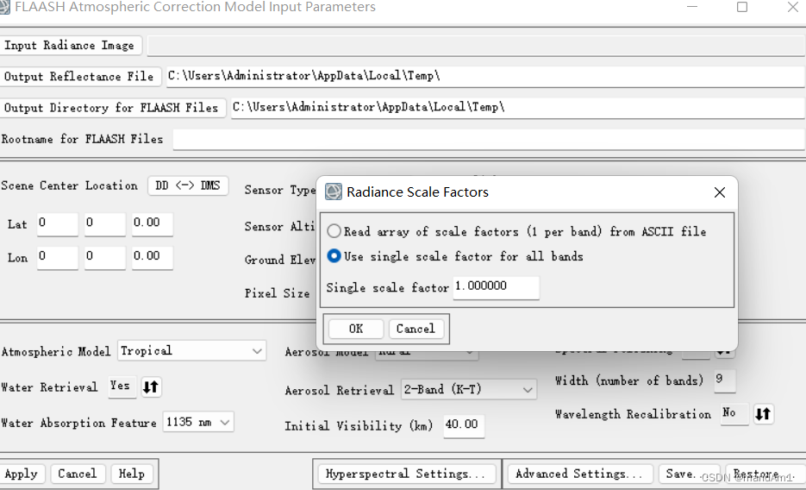Click the Water Retrieval Yes value
The width and height of the screenshot is (806, 490).
122,386
